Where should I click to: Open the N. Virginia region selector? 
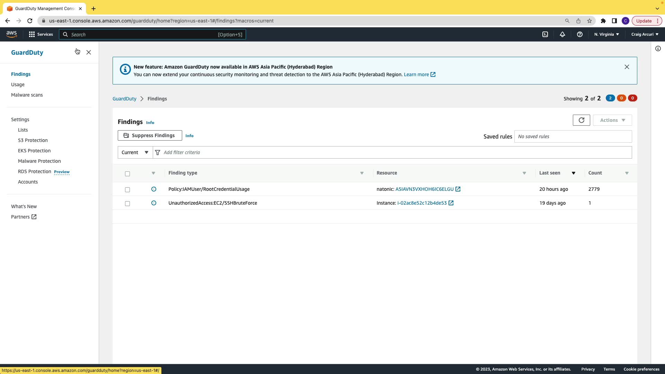[x=606, y=34]
